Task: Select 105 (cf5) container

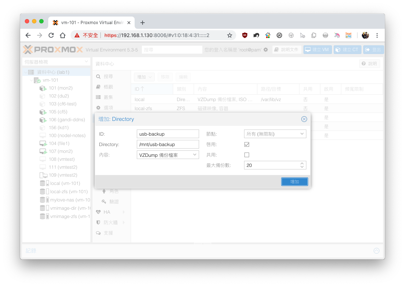Action: [x=58, y=112]
